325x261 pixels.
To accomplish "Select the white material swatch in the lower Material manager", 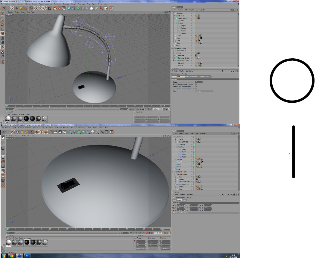I will click(8, 242).
